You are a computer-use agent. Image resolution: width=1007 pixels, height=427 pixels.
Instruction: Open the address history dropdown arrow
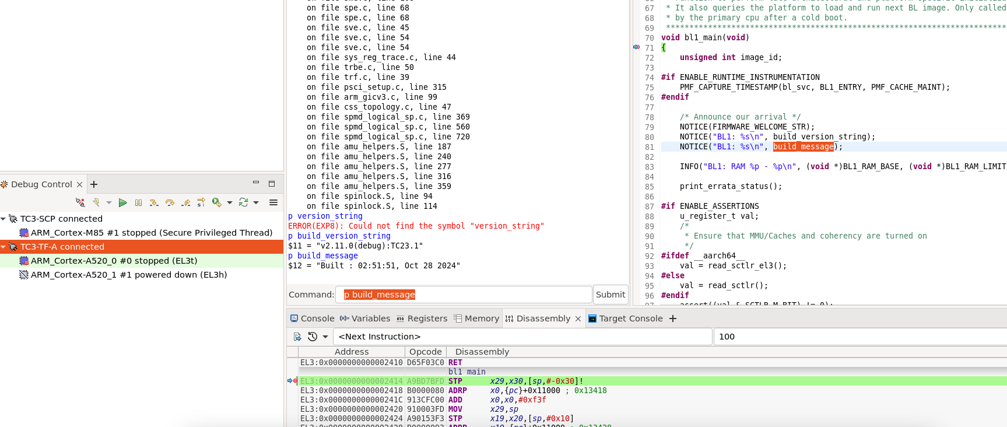click(325, 337)
